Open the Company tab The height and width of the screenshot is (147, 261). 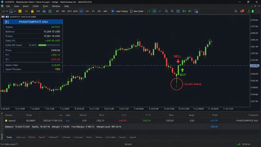78,137
